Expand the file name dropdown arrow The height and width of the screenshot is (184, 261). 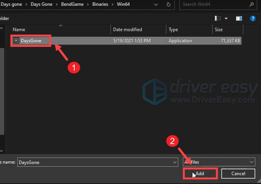[x=175, y=162]
